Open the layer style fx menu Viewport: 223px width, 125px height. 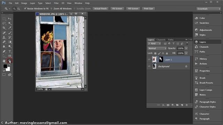163,105
